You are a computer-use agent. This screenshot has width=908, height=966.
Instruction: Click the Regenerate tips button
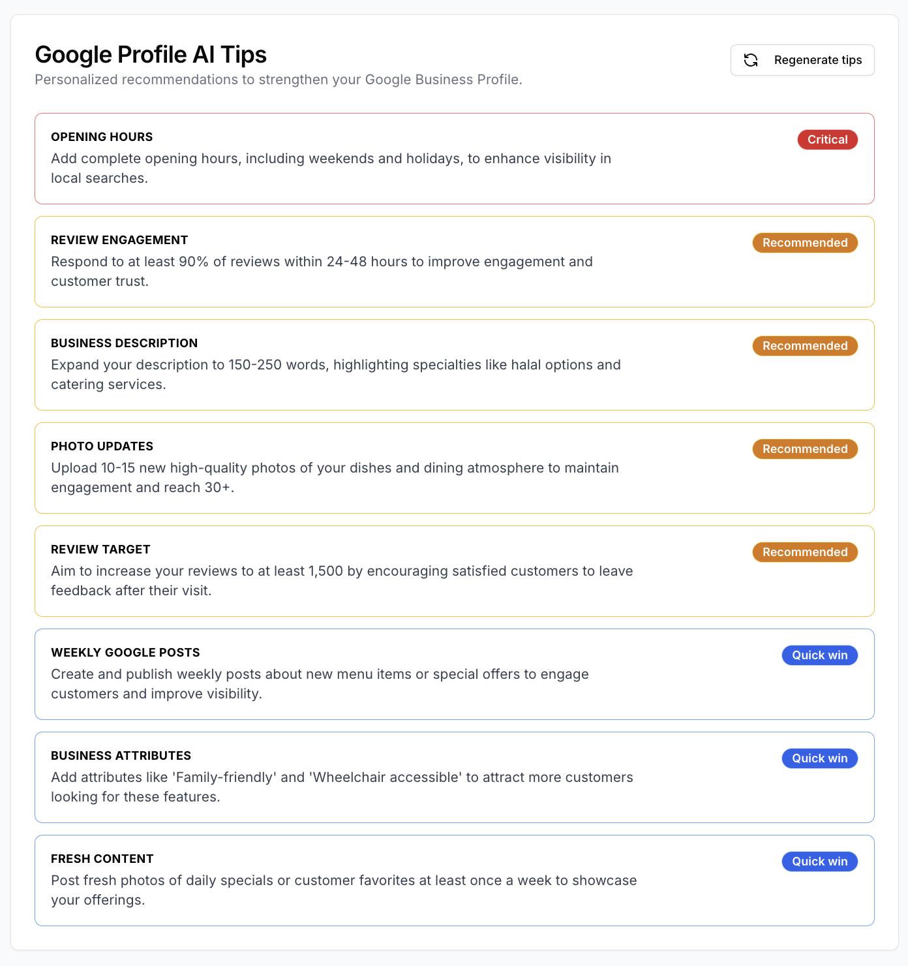pyautogui.click(x=802, y=59)
